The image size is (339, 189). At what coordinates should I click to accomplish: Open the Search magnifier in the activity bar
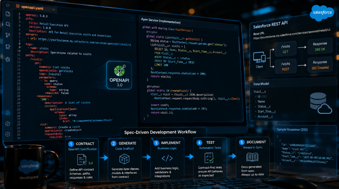point(8,25)
